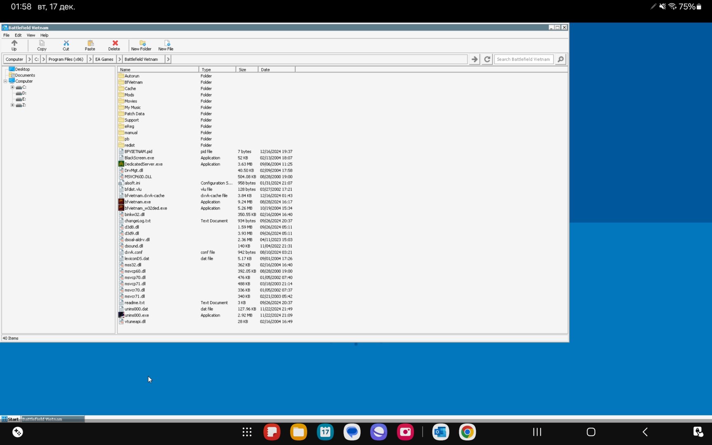Create a New Folder from toolbar
The height and width of the screenshot is (445, 712).
click(x=141, y=45)
